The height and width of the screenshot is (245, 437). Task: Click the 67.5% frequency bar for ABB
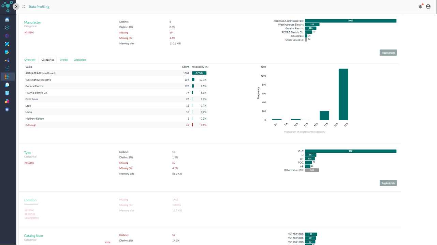(x=199, y=73)
